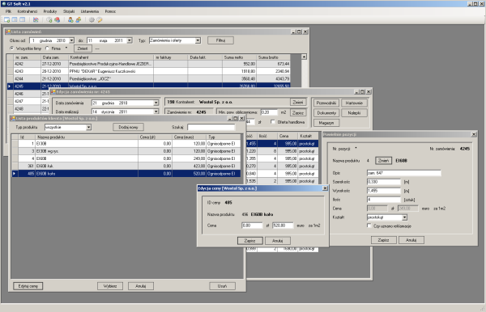Viewport: 486px width, 312px height.
Task: Select the Wszystkie firmy radio button
Action: 12,48
